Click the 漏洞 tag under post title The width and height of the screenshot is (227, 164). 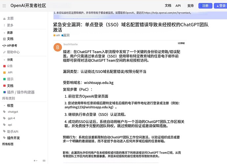click(65, 35)
